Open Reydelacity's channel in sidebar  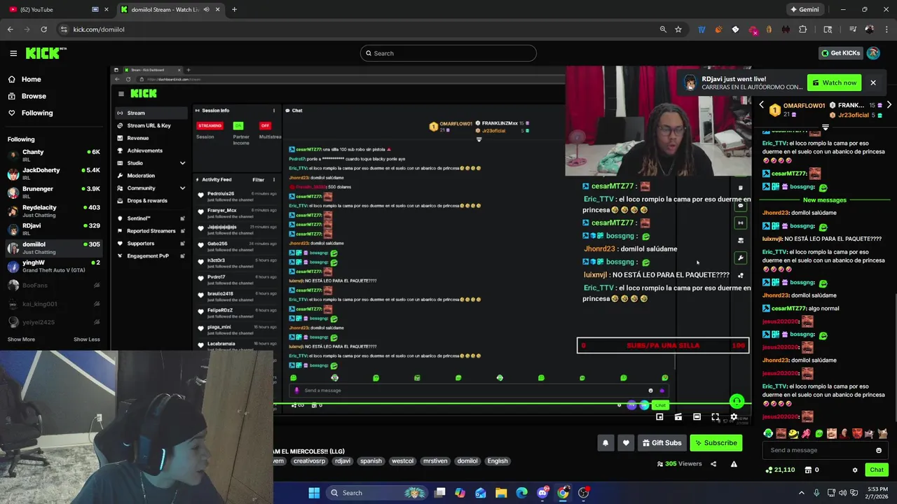click(x=54, y=211)
